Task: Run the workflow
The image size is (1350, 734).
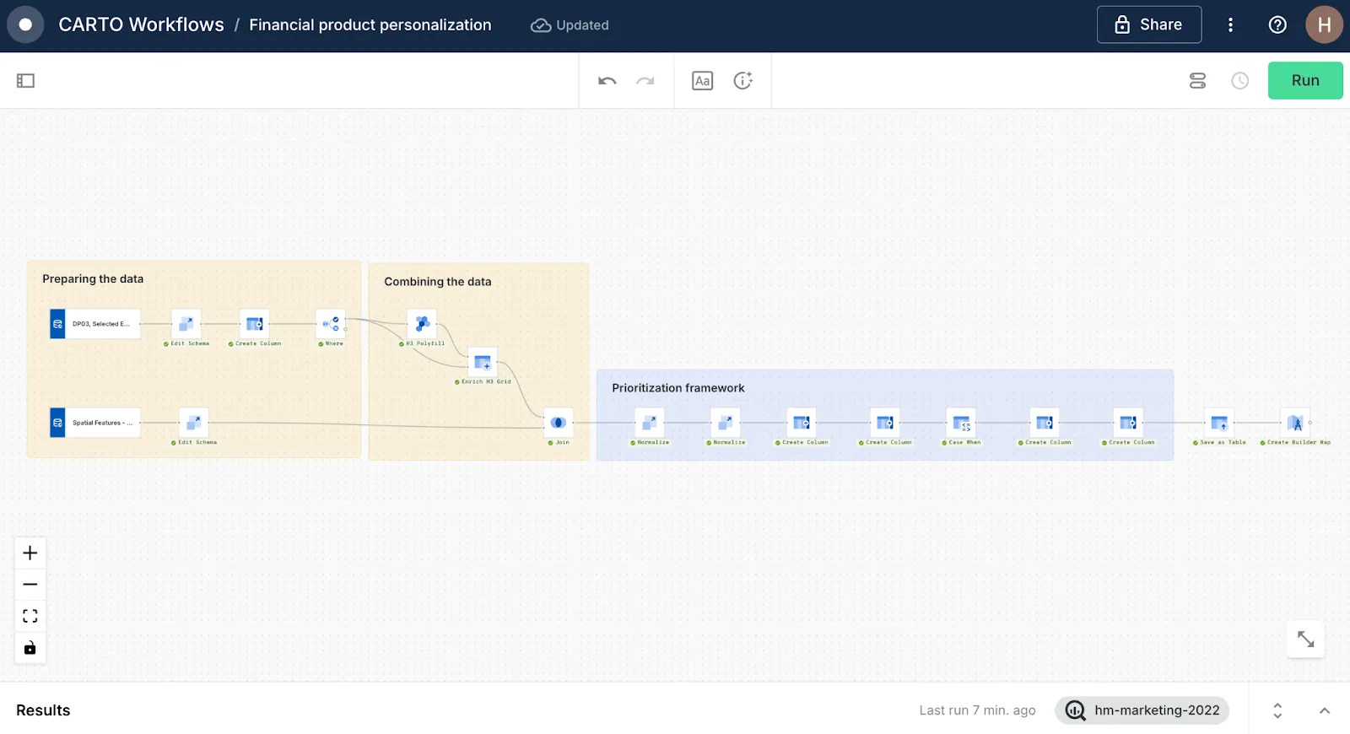Action: tap(1304, 81)
